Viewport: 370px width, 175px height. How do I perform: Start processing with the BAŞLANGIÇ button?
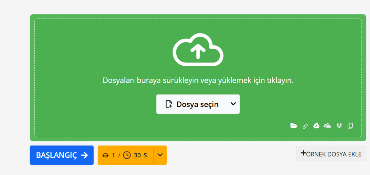pos(61,155)
